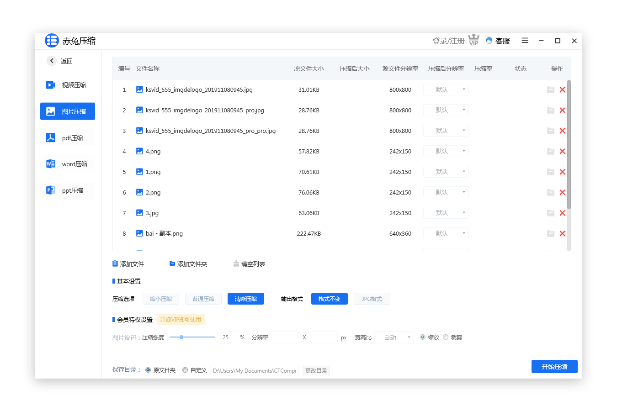This screenshot has width=617, height=411.
Task: Go back with the 返回 arrow
Action: (52, 61)
